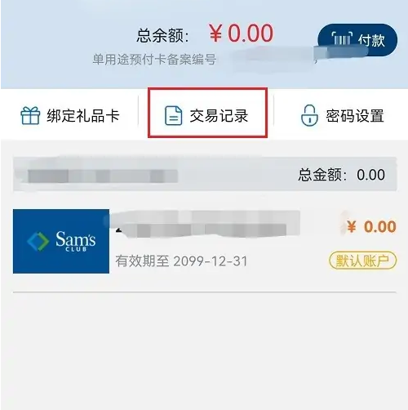Tap the orange ¥ 0.00 card balance
The width and height of the screenshot is (408, 410).
[371, 226]
